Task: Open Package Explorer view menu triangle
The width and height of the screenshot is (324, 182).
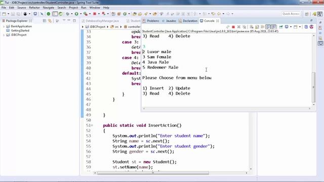Action: tap(64, 20)
